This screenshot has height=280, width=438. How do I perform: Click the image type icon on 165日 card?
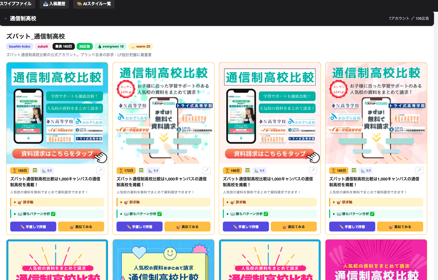[x=354, y=171]
